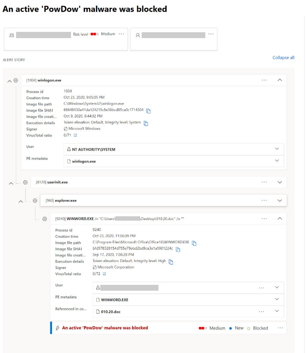Click the user icon in the account card
This screenshot has height=353, width=306.
(138, 35)
